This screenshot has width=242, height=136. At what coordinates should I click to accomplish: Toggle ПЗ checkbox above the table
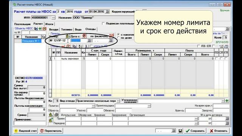click(x=199, y=46)
